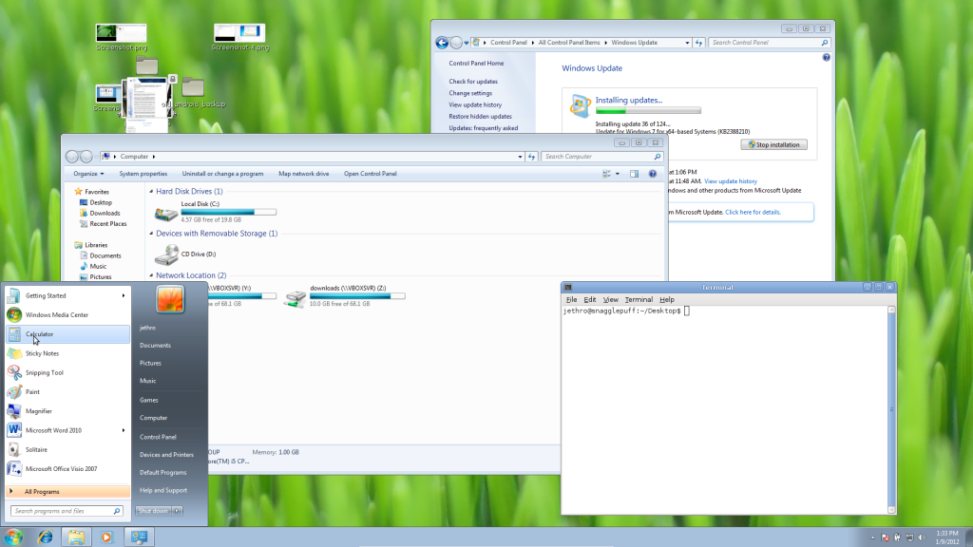973x547 pixels.
Task: Open Windows Explorer taskbar icon
Action: pyautogui.click(x=76, y=538)
